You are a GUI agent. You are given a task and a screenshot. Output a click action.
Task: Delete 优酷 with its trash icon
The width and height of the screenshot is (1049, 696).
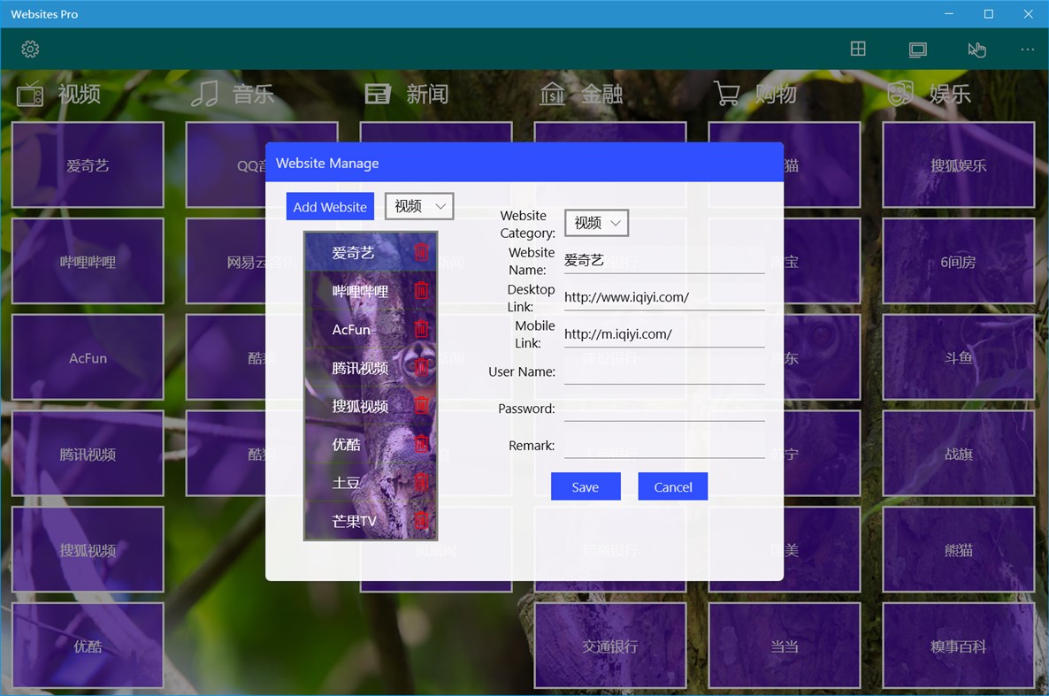pyautogui.click(x=422, y=444)
